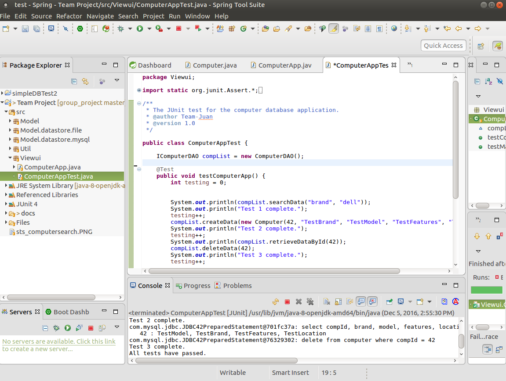Click the editor vertical scrollbar thumb
This screenshot has height=381, width=506.
(455, 140)
